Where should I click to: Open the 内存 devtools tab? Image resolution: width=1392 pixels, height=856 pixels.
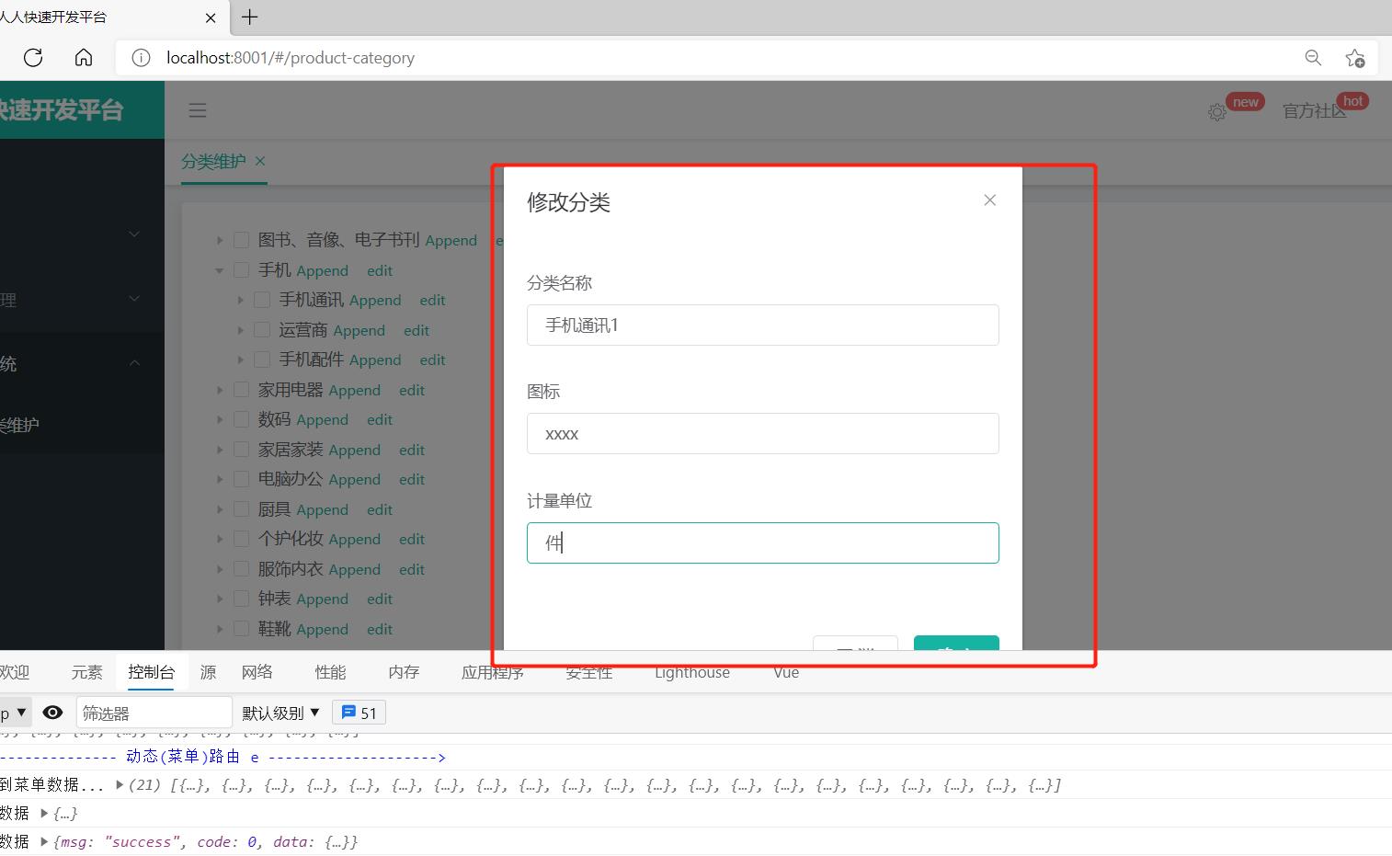click(x=405, y=672)
